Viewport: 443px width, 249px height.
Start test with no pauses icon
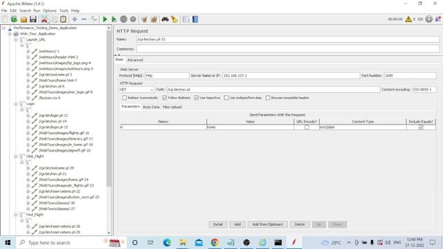click(114, 19)
